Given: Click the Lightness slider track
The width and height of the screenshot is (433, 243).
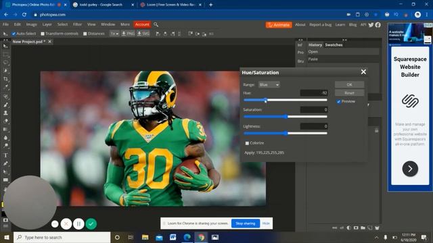Looking at the screenshot, I should pyautogui.click(x=286, y=134).
